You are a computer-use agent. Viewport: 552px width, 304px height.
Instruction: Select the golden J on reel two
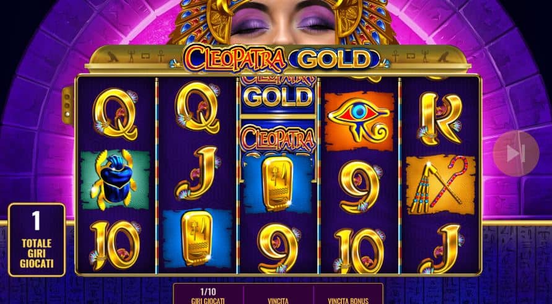(197, 173)
